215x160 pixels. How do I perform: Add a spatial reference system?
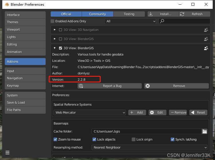point(137,112)
